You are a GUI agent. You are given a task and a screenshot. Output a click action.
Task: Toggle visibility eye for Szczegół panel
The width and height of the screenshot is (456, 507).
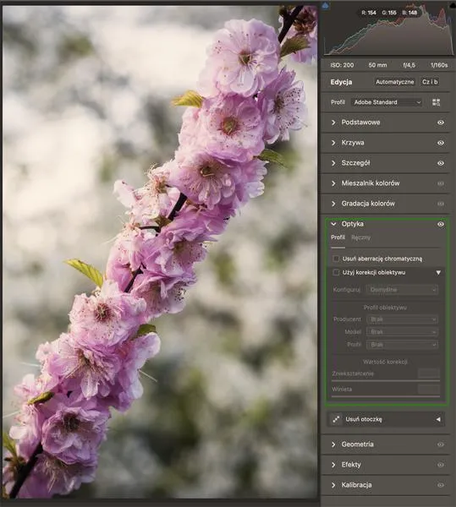click(x=441, y=163)
